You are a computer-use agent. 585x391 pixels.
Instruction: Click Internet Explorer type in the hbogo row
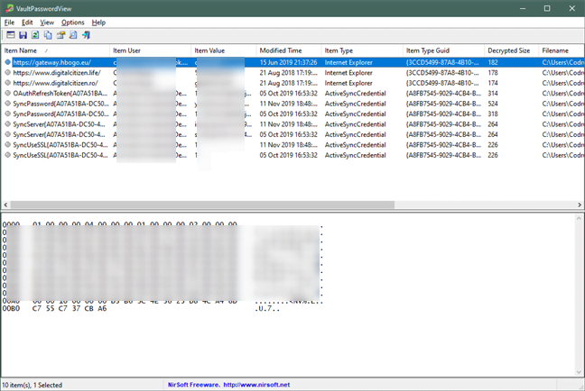click(348, 62)
